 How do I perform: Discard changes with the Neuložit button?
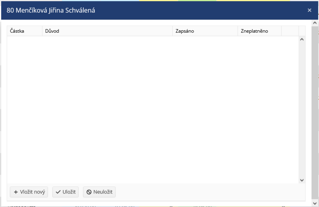99,192
